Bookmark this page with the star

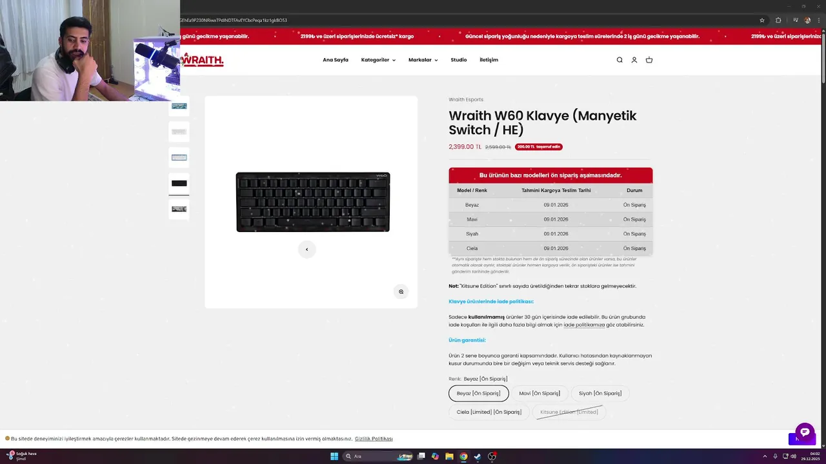coord(762,20)
